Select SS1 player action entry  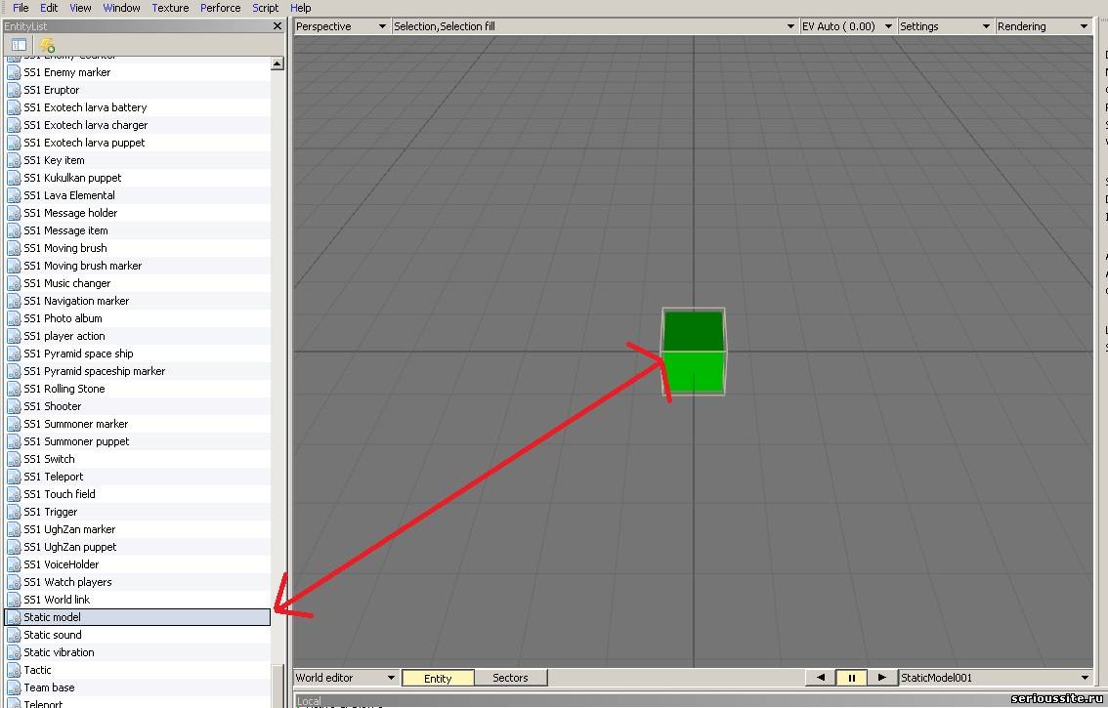138,336
